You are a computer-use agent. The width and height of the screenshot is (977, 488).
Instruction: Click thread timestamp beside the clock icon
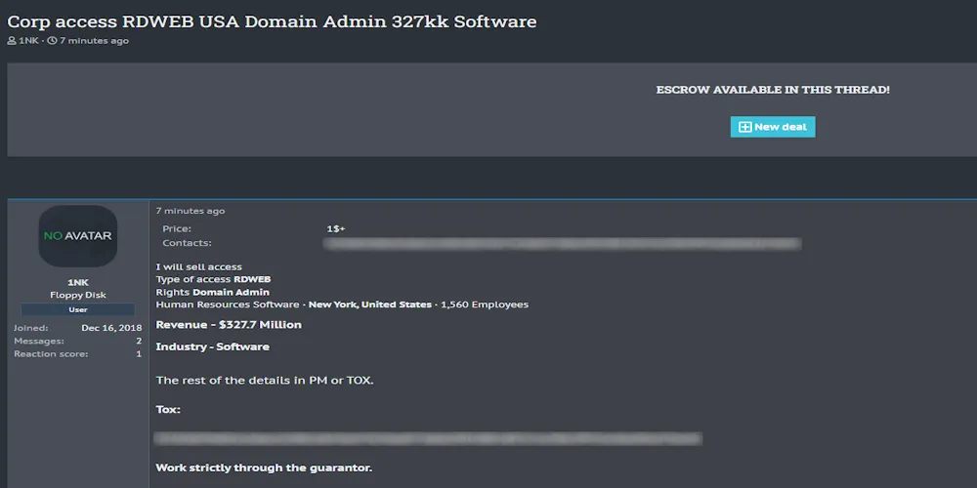(94, 41)
